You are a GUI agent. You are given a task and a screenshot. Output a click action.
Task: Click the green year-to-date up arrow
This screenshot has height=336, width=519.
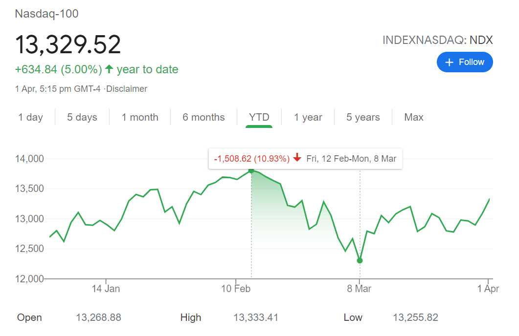pos(109,69)
